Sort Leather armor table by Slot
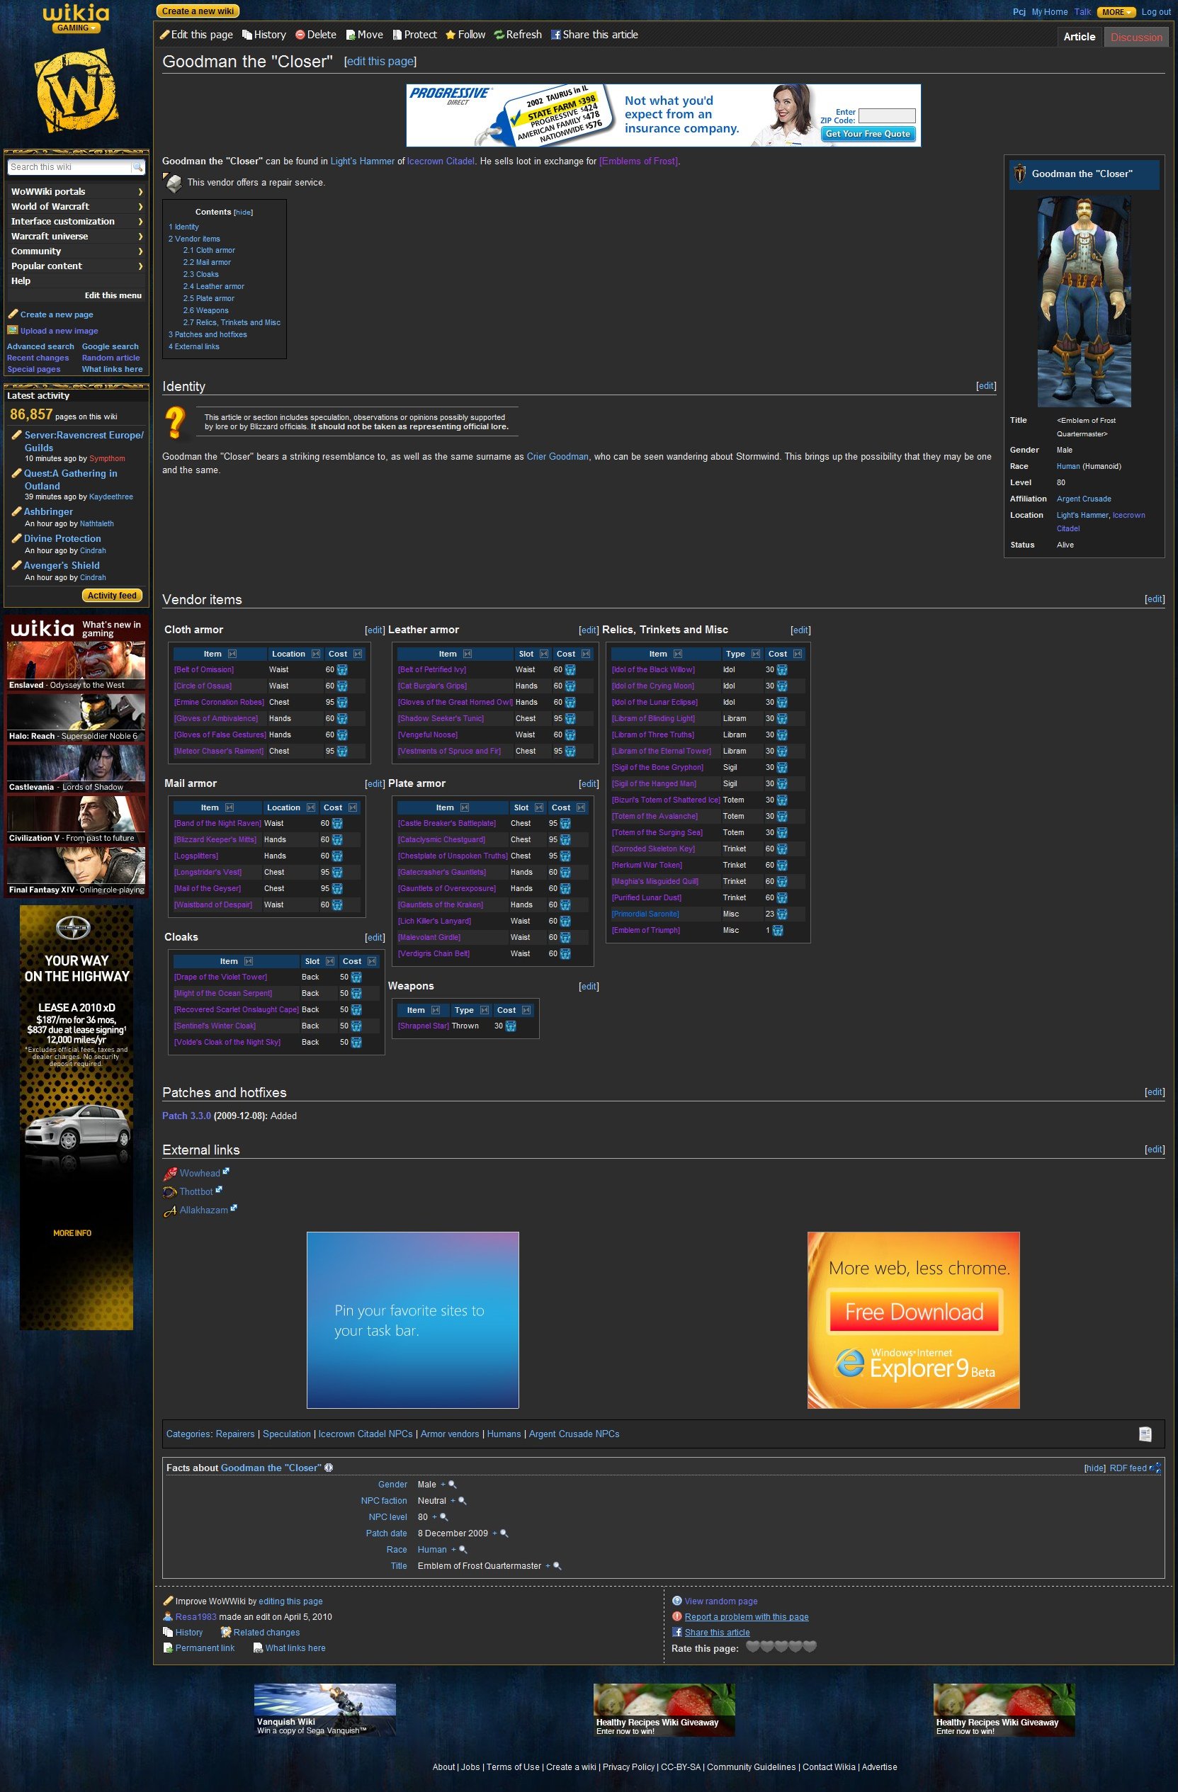 coord(544,654)
